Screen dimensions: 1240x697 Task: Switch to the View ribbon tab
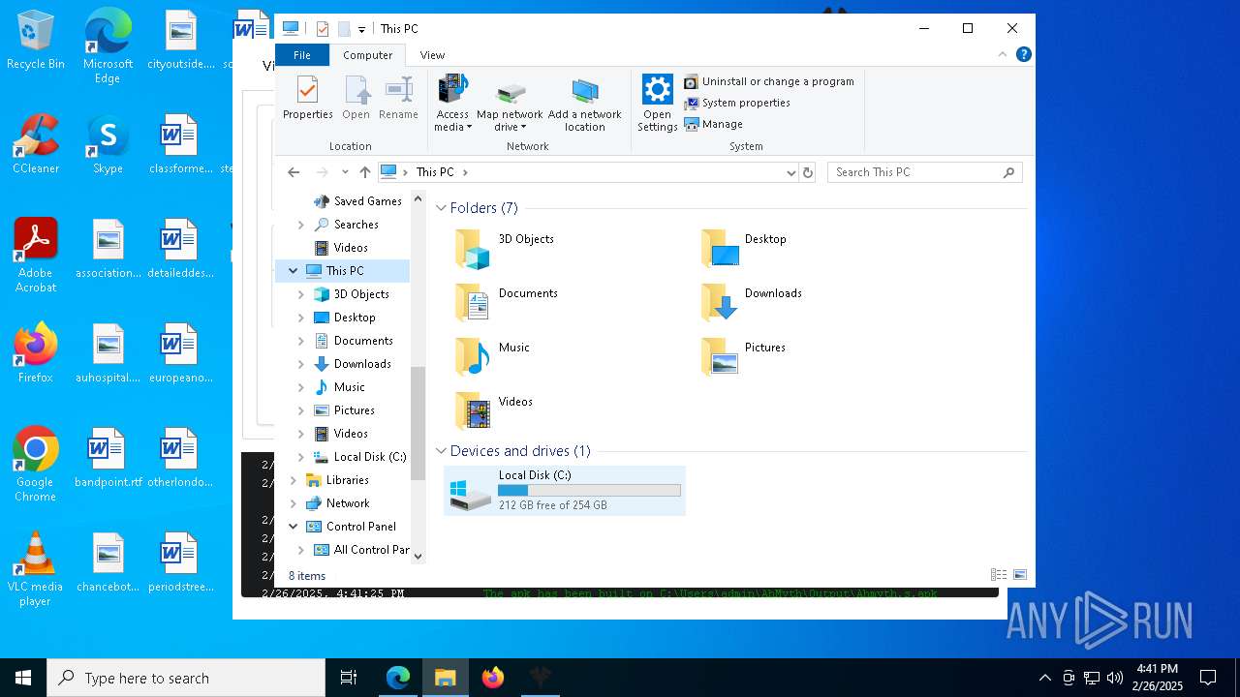point(432,55)
